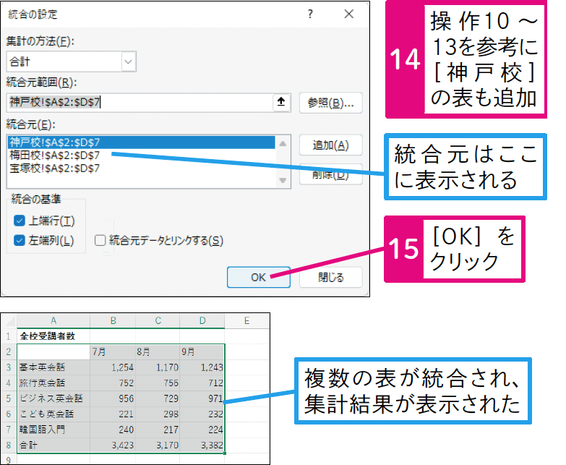
Task: Click the ビジネス英会話 cell
Action: (53, 398)
